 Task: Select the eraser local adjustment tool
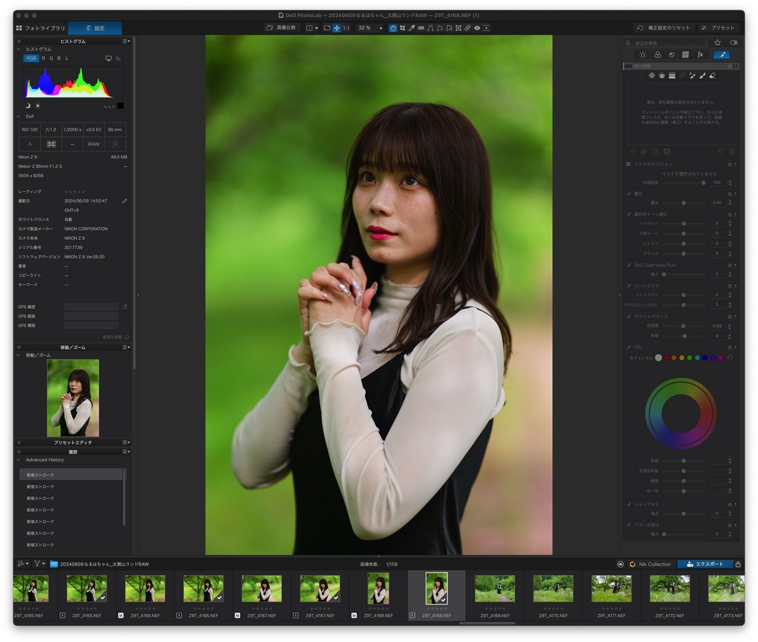pos(713,76)
